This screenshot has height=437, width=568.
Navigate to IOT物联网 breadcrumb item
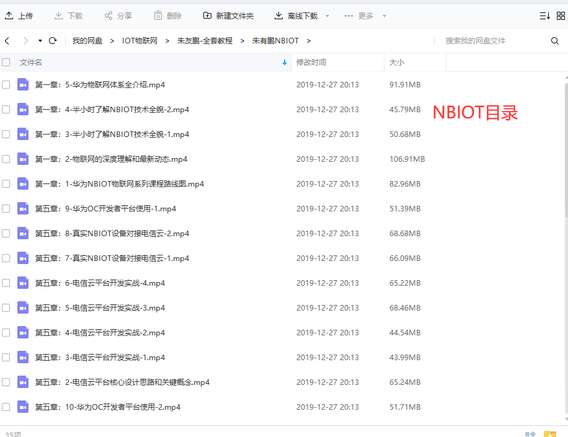(x=140, y=40)
